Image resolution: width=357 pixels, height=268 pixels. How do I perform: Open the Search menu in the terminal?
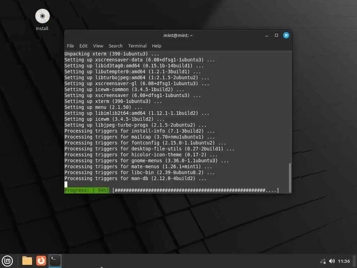tap(115, 46)
